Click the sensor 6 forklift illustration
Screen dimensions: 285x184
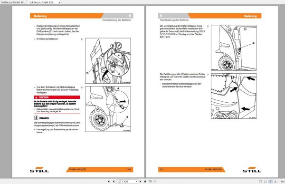(234, 48)
